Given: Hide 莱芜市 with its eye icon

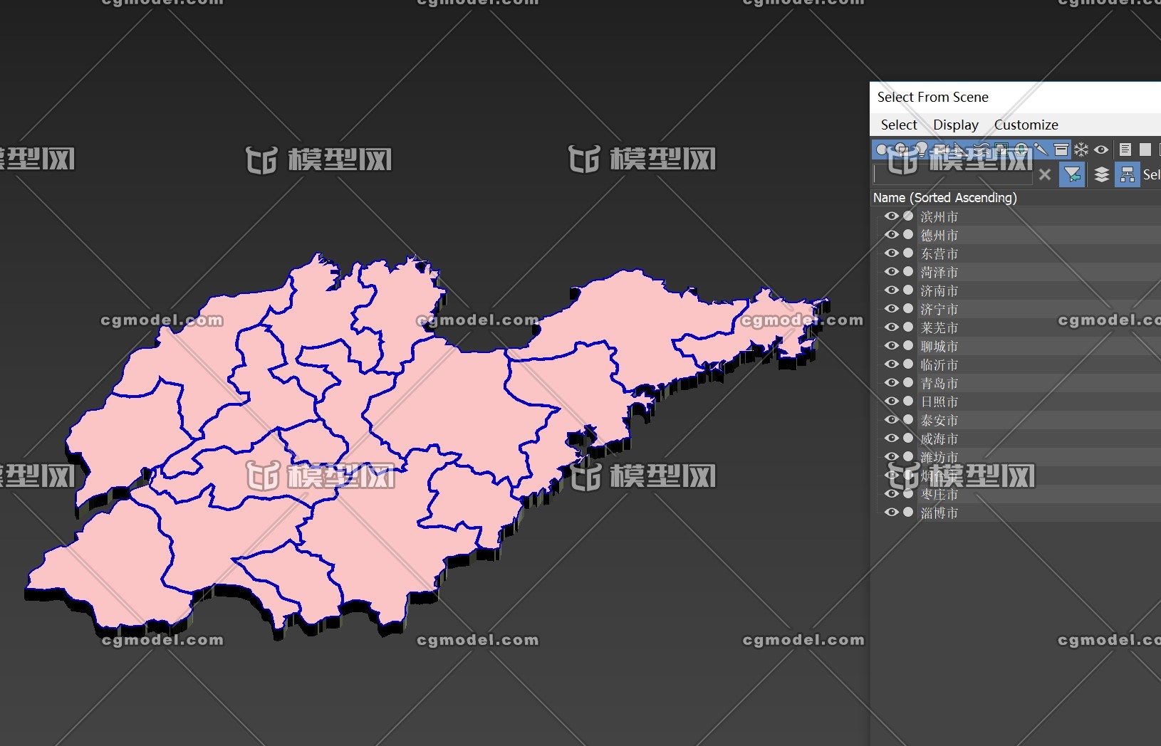Looking at the screenshot, I should coord(891,327).
